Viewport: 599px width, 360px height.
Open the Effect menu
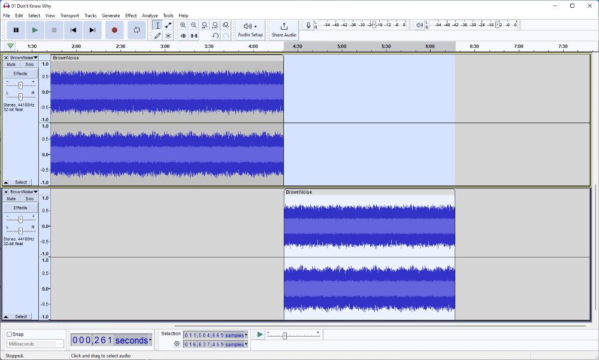(x=131, y=16)
